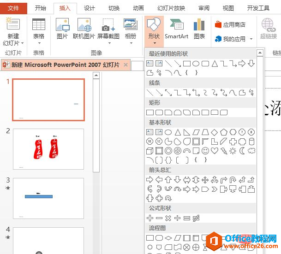Select the parallelogram shape in Basic Shapes

click(x=196, y=132)
